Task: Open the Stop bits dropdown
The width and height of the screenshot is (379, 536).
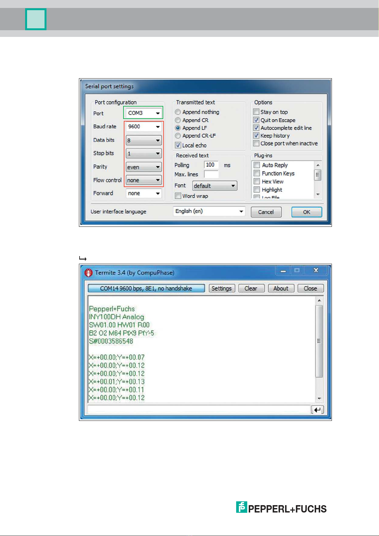Action: point(144,154)
